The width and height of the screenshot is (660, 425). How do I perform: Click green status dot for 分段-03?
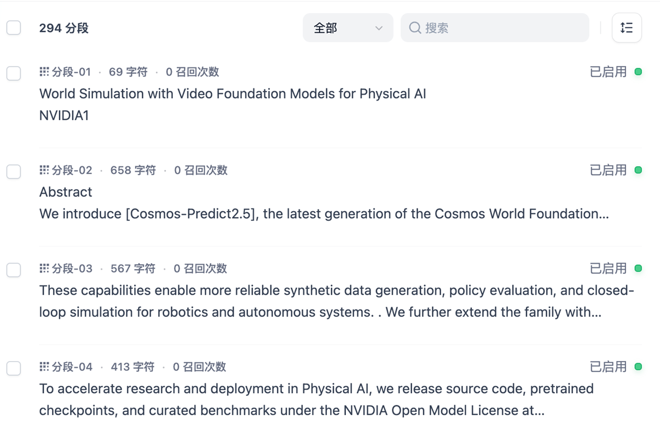point(638,269)
